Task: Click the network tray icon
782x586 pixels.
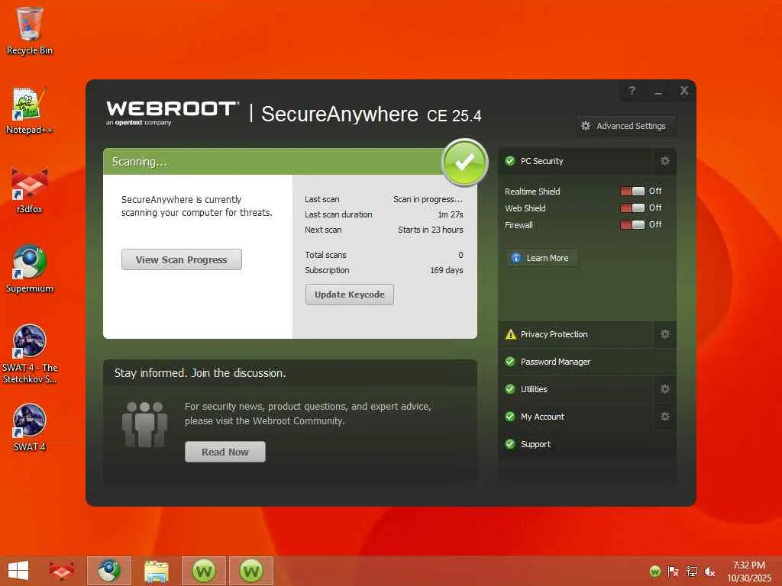Action: [x=692, y=572]
